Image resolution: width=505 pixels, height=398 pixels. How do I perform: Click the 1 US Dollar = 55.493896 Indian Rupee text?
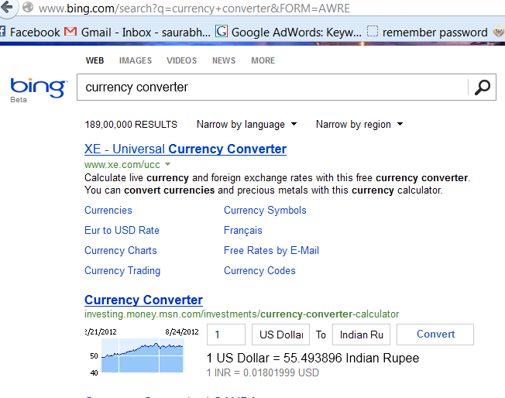313,358
